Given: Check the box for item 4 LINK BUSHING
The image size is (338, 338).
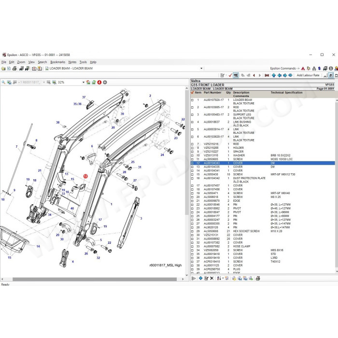Looking at the screenshot, I should (192, 122).
